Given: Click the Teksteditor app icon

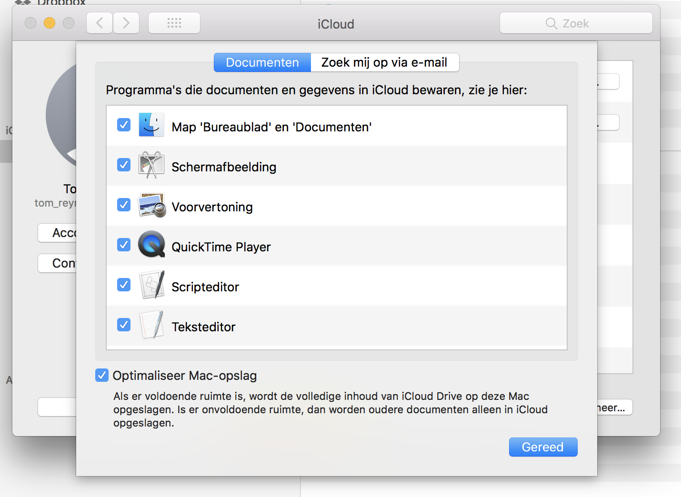Looking at the screenshot, I should coord(151,325).
